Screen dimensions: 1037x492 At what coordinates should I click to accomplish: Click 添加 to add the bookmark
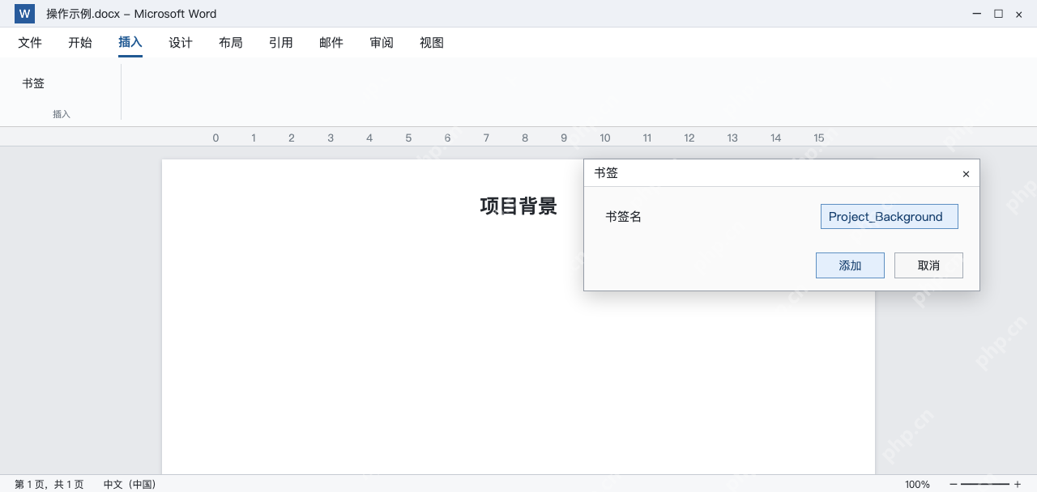[x=850, y=265]
